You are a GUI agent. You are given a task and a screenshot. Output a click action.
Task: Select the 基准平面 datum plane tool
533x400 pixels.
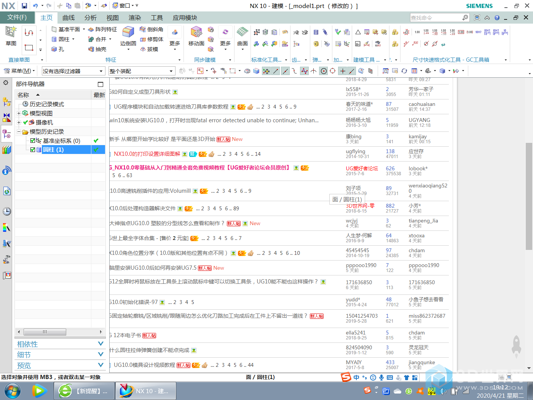[x=65, y=29]
